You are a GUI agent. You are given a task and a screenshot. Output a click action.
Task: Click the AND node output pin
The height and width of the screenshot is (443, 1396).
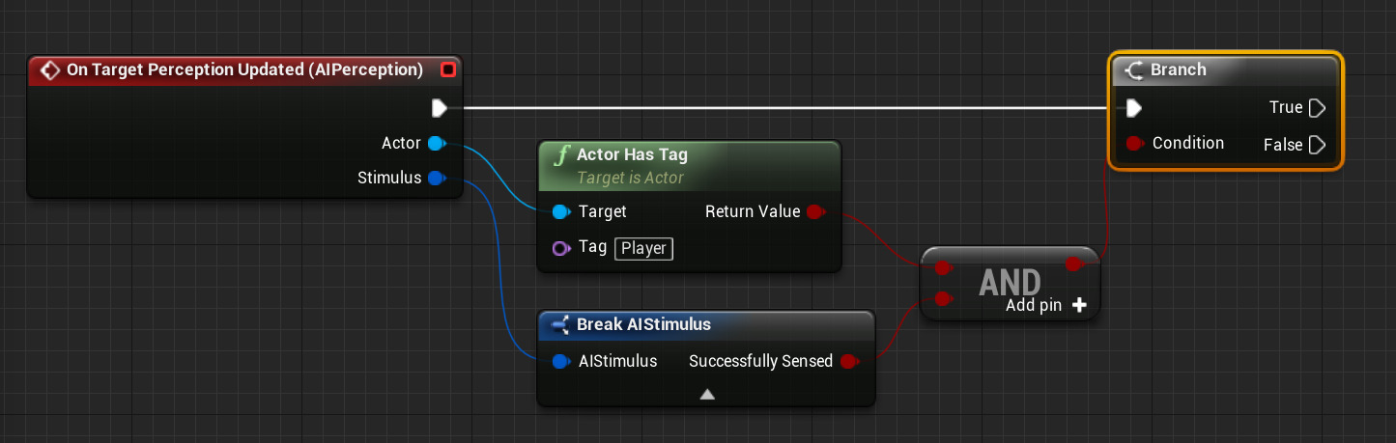point(1074,263)
